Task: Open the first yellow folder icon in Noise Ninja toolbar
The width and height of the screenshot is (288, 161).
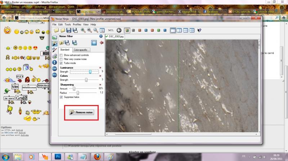Action: [x=57, y=30]
